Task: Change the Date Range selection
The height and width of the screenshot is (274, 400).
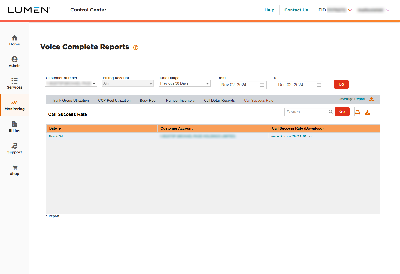Action: click(184, 83)
